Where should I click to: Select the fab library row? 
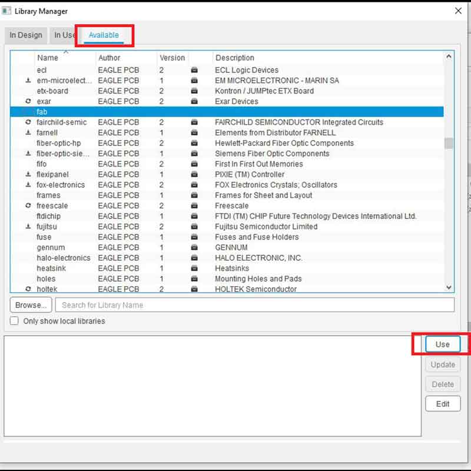click(x=227, y=112)
